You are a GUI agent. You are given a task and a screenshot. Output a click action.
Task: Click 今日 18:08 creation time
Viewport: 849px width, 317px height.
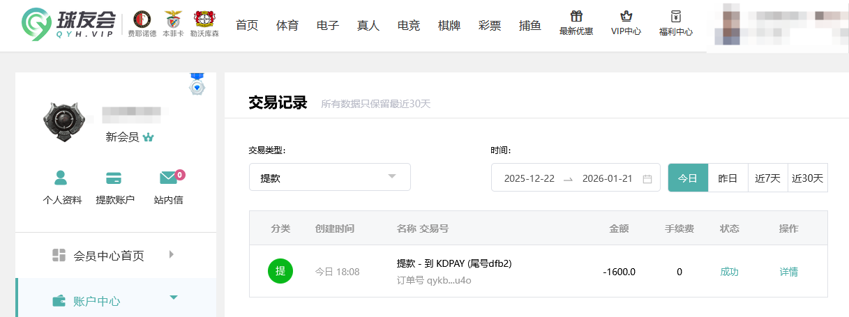click(337, 272)
